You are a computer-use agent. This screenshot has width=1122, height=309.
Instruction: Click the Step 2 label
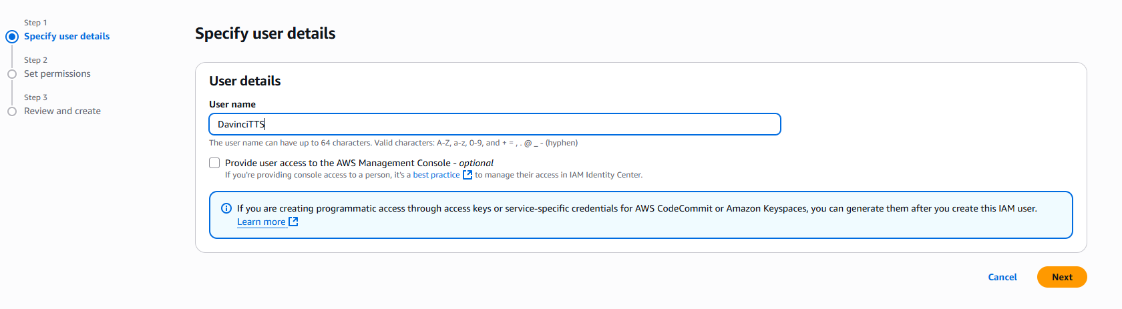[x=35, y=60]
